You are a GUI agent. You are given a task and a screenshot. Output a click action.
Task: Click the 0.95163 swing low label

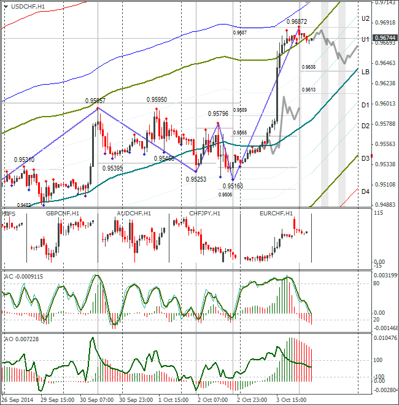click(233, 186)
